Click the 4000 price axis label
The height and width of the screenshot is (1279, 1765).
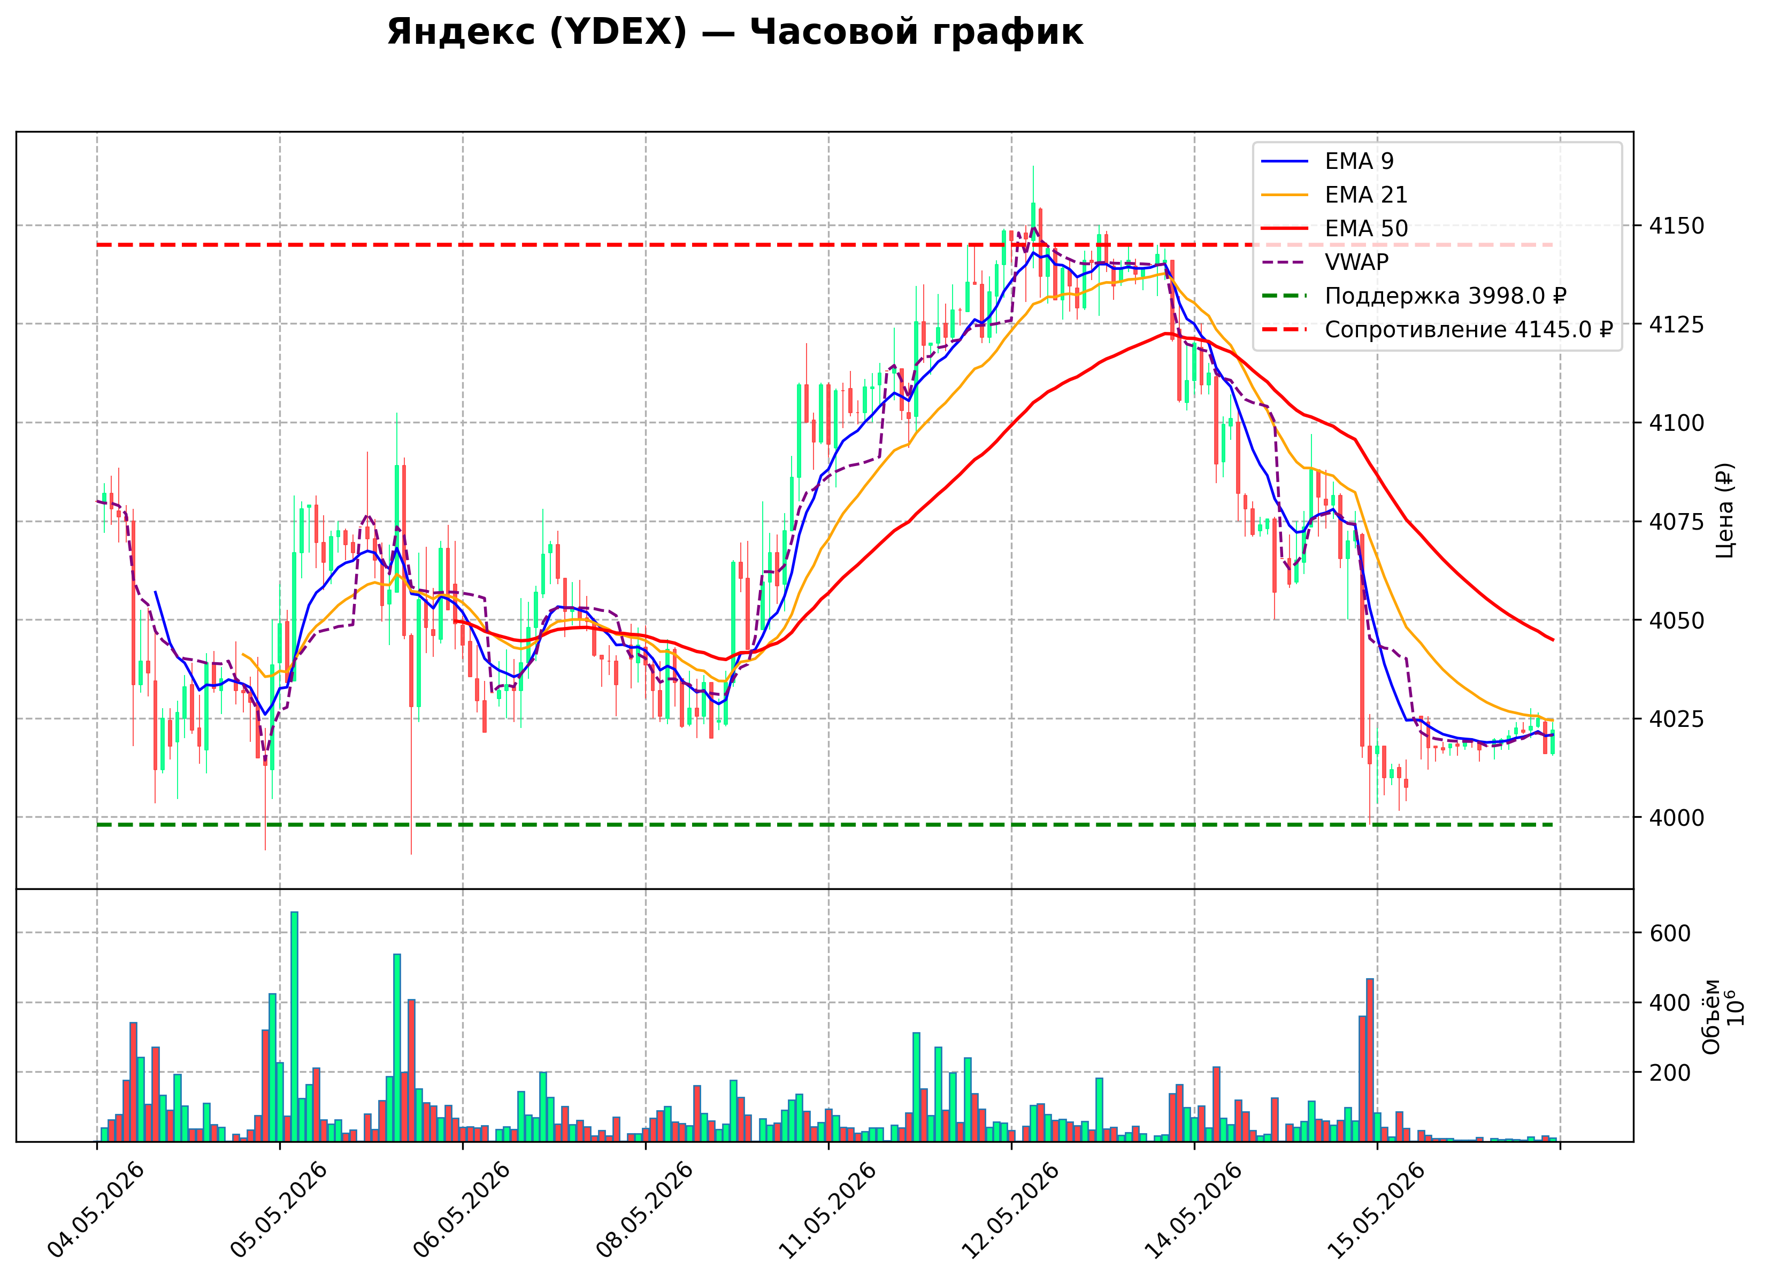[1676, 818]
